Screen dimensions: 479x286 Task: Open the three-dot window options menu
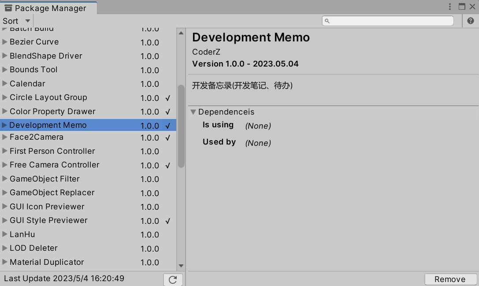pyautogui.click(x=449, y=7)
